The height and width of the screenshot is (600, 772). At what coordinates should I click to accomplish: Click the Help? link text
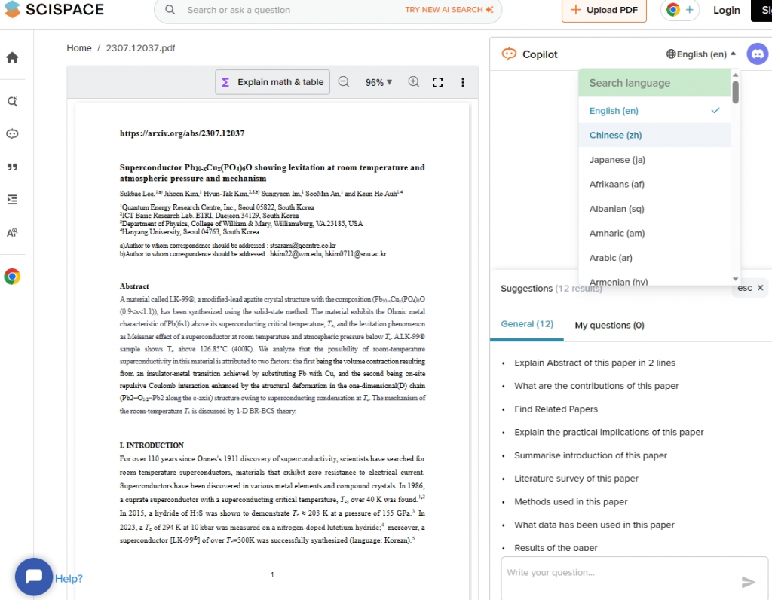[x=69, y=578]
